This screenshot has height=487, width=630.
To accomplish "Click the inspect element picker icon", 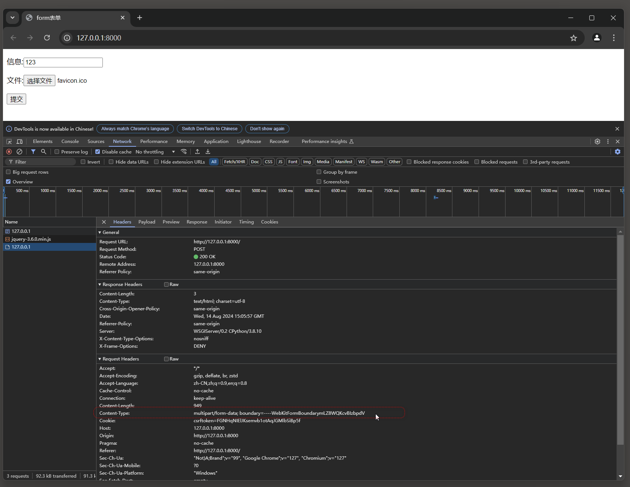I will coord(9,141).
